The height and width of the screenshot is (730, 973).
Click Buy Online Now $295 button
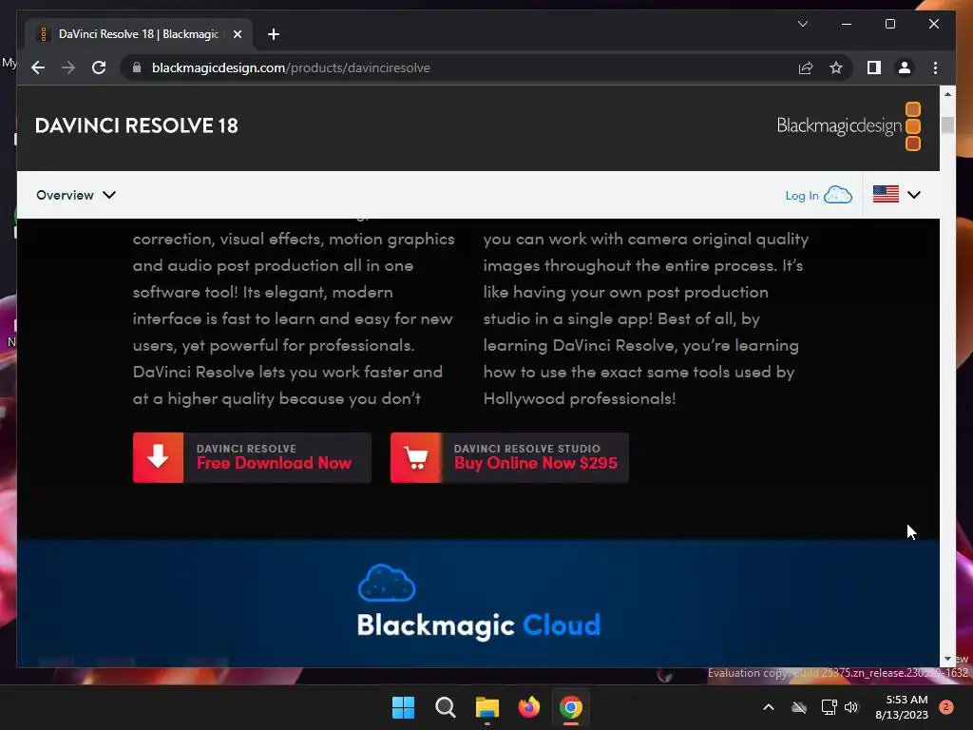(509, 457)
